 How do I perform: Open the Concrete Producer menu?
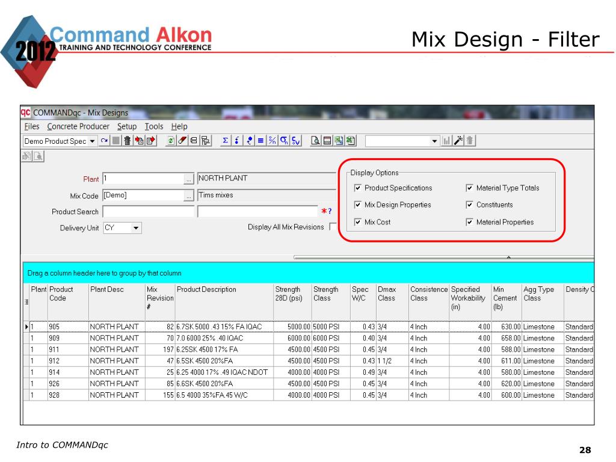pos(78,126)
